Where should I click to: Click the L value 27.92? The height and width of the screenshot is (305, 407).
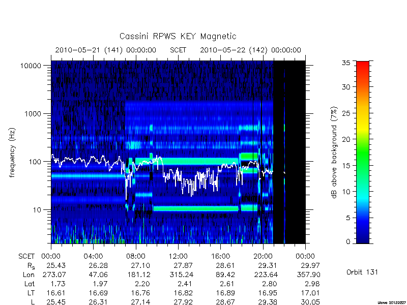pos(183,302)
